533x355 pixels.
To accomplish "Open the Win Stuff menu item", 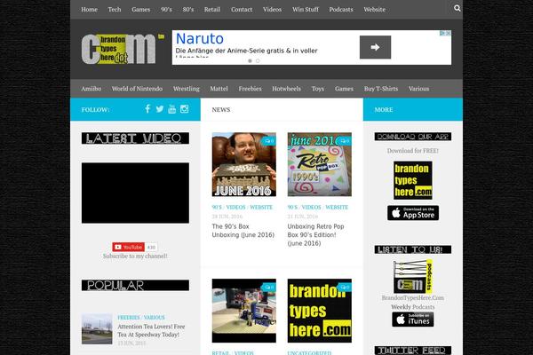I will [x=306, y=10].
